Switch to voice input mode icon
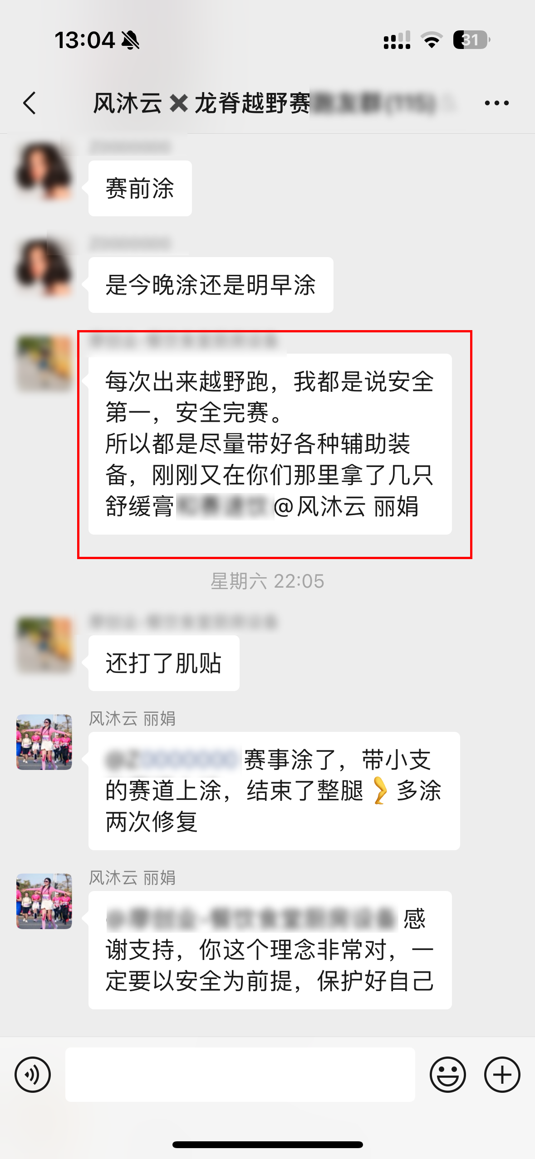 pyautogui.click(x=33, y=1074)
